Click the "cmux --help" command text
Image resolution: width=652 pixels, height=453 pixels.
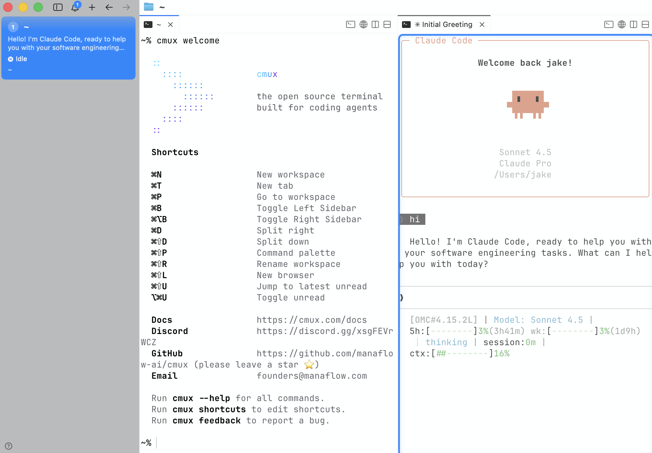201,398
